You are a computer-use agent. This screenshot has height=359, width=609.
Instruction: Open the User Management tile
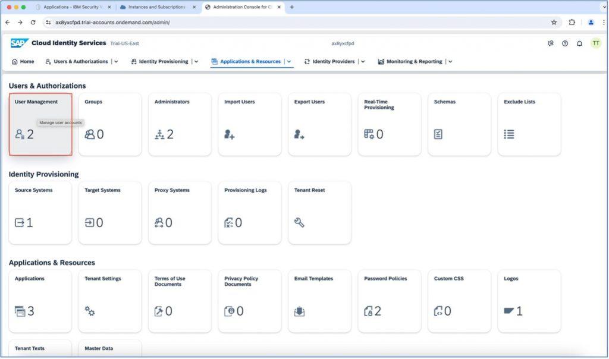pos(40,124)
